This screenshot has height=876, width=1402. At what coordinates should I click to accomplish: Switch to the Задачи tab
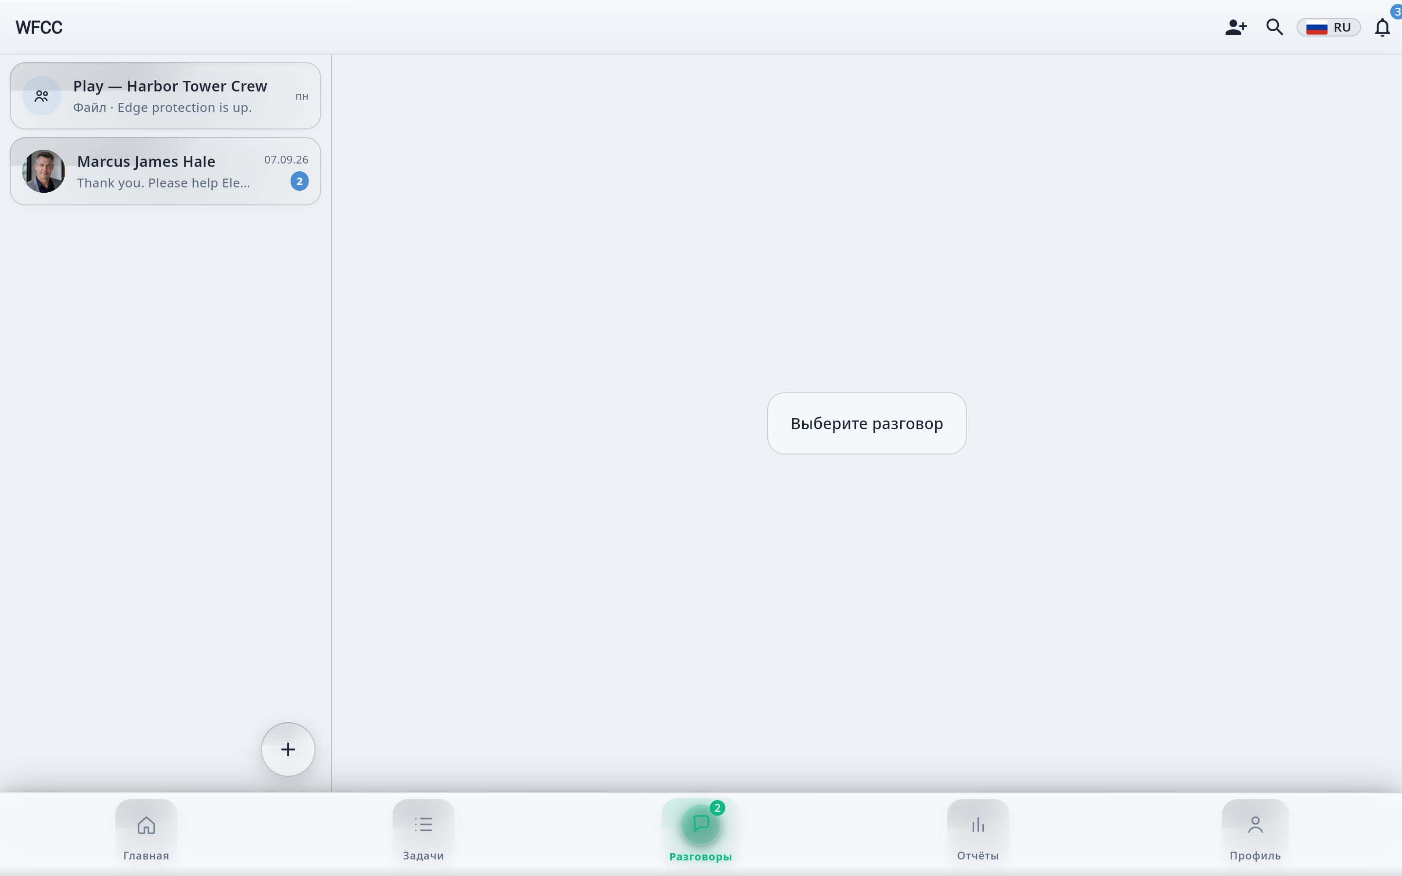[x=424, y=831]
